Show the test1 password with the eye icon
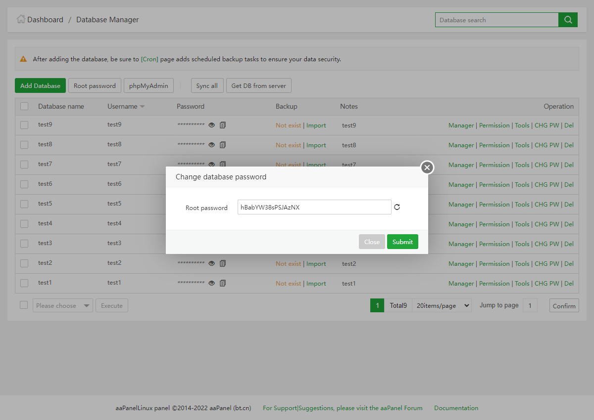 pos(211,283)
